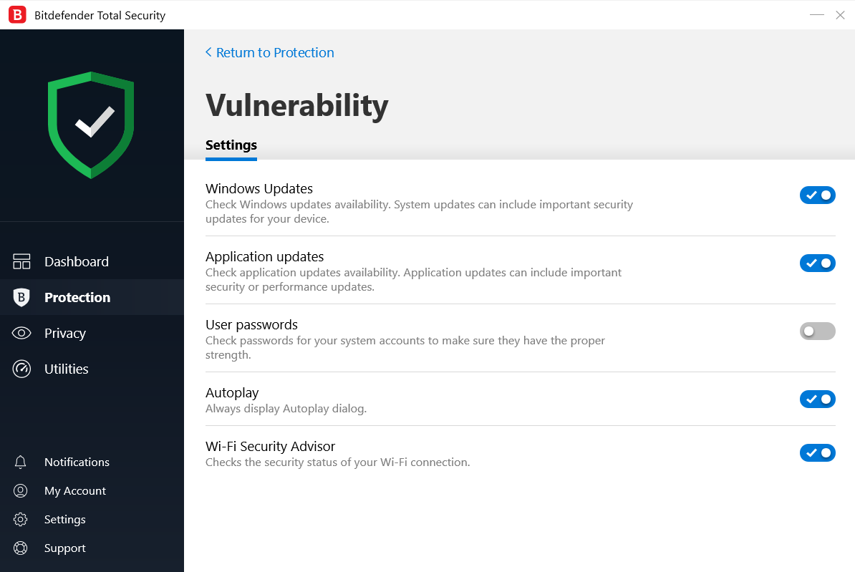Disable Wi-Fi Security Advisor toggle
This screenshot has width=855, height=572.
[x=817, y=452]
